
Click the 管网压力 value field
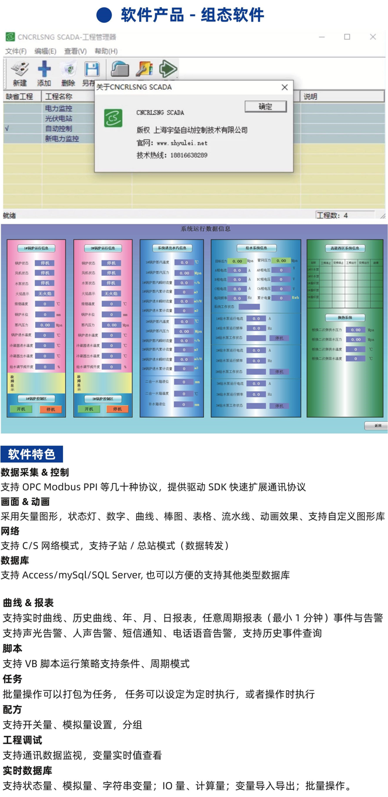click(281, 261)
